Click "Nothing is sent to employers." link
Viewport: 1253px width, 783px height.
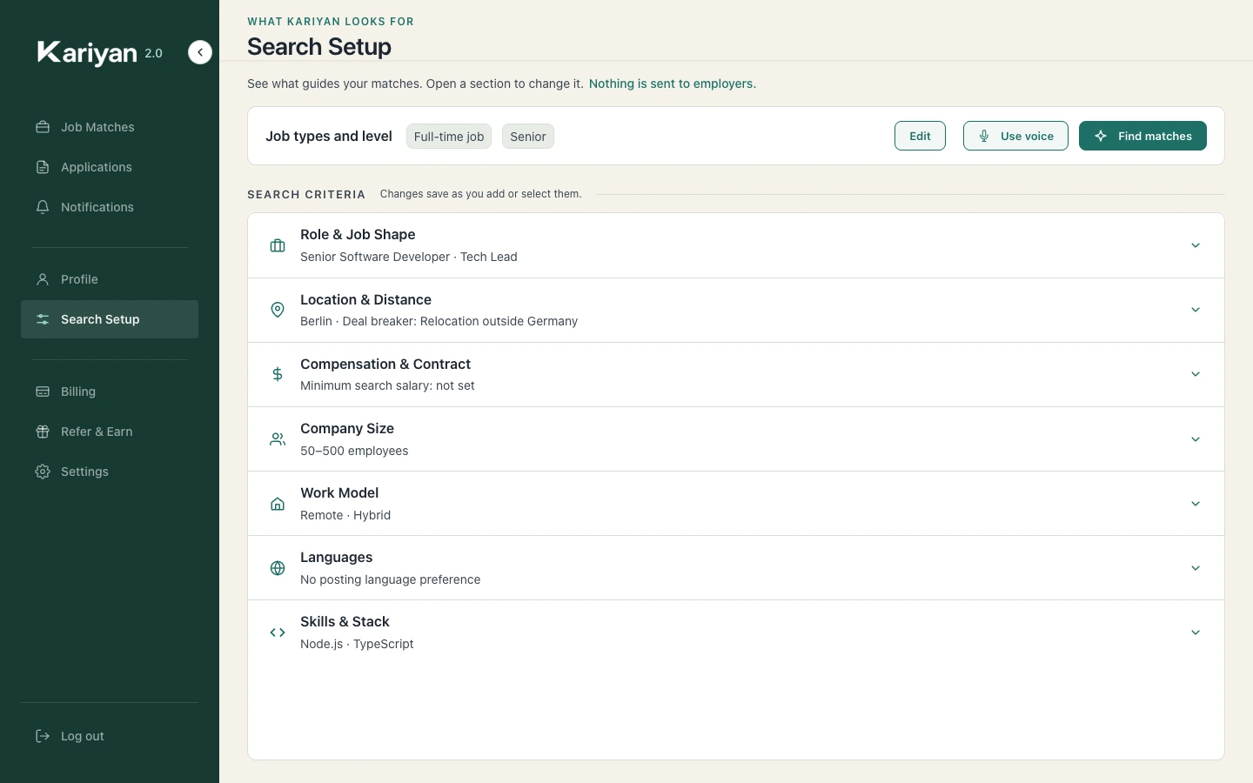[x=673, y=84]
